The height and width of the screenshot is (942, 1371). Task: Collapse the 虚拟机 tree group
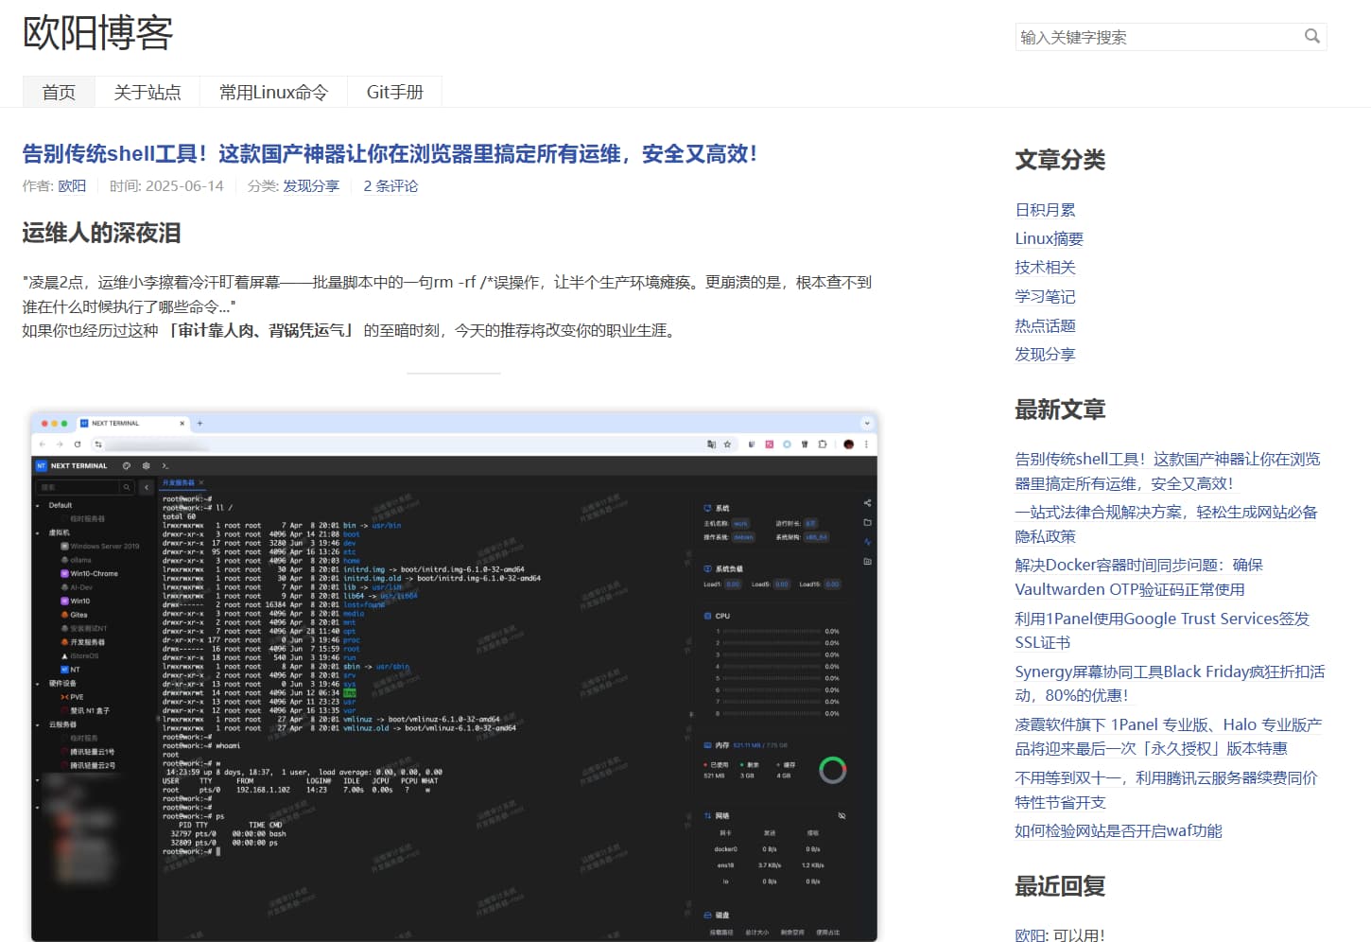[x=37, y=532]
